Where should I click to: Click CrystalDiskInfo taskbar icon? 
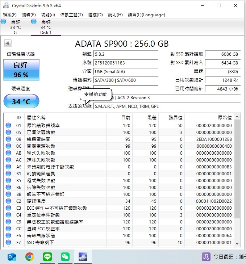(83, 257)
